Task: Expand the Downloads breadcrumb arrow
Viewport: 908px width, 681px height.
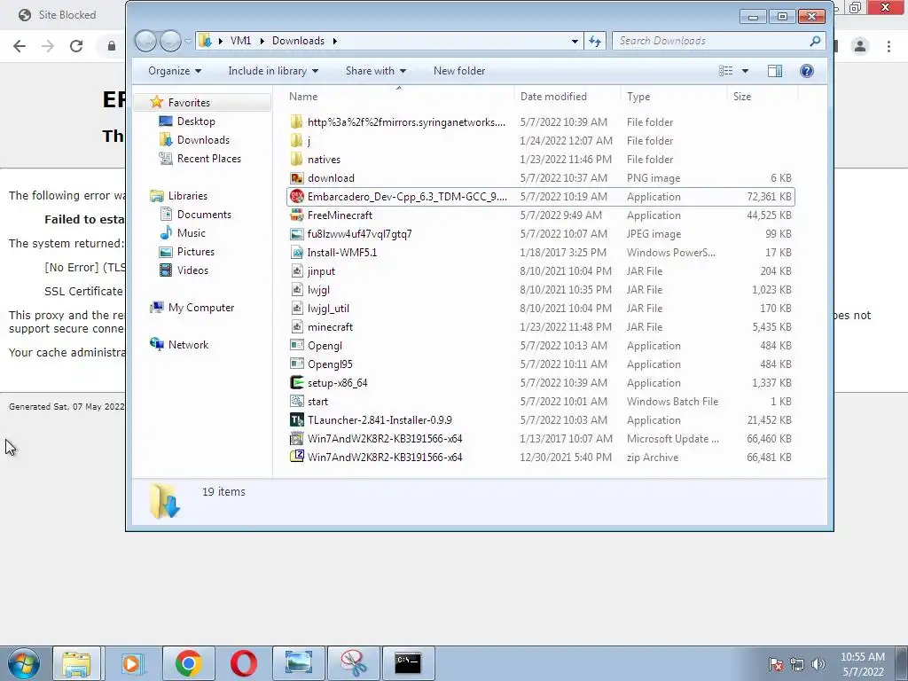Action: (334, 41)
